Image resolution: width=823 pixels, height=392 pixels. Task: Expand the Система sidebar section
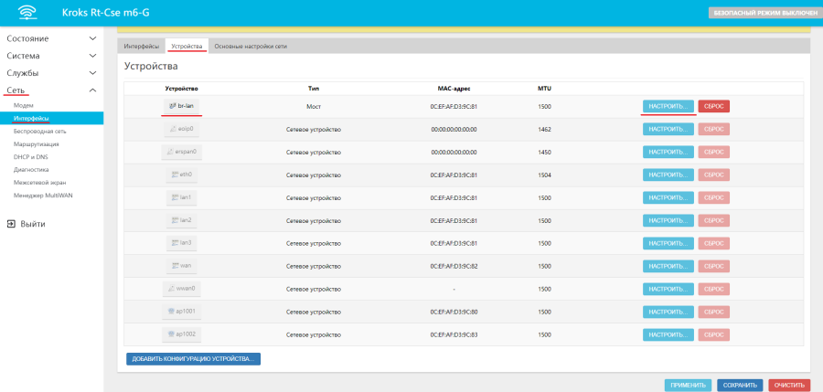tap(51, 56)
